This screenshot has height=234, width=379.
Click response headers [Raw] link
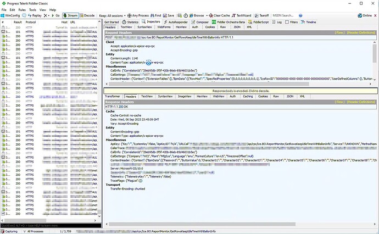click(x=339, y=102)
